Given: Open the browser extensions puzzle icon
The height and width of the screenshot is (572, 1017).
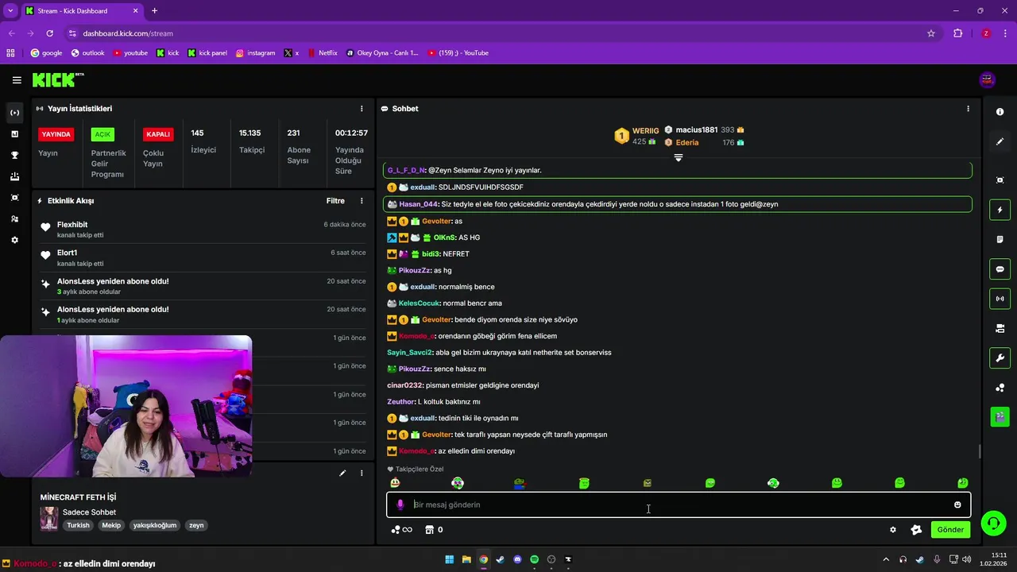Looking at the screenshot, I should pyautogui.click(x=957, y=33).
